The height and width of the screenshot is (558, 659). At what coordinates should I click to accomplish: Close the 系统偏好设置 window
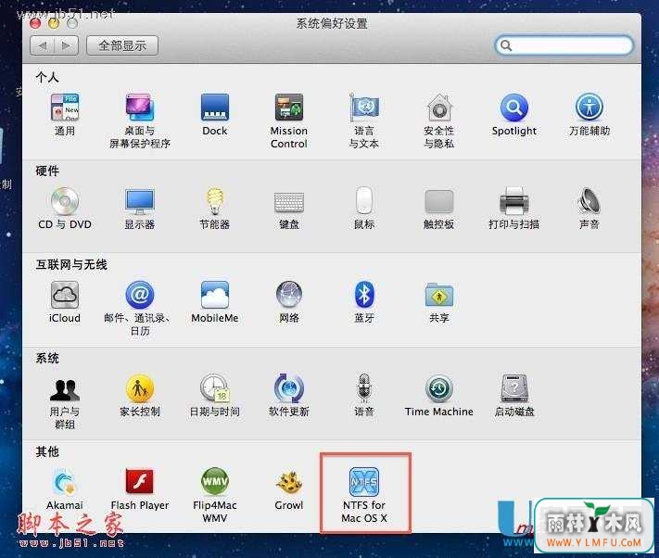click(36, 23)
